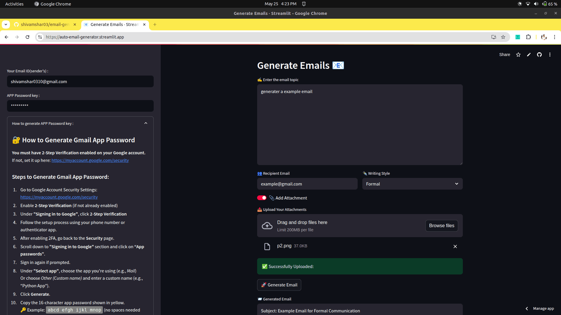Image resolution: width=561 pixels, height=315 pixels.
Task: Open the Writing Style dropdown
Action: coord(412,184)
